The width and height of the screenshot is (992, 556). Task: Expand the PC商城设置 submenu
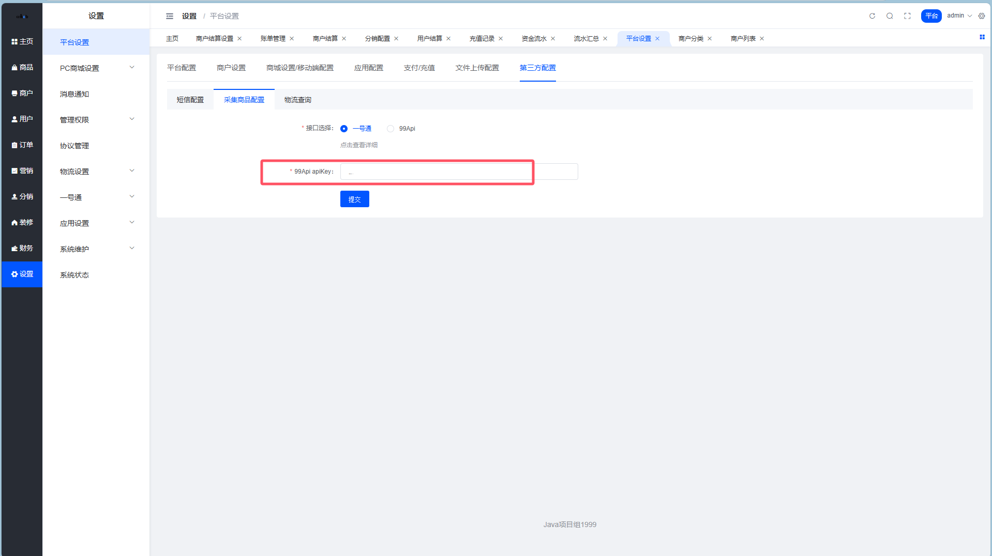pos(96,68)
